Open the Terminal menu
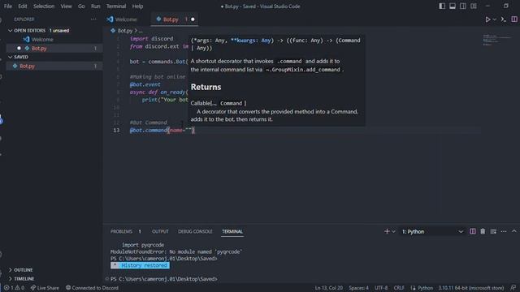Image resolution: width=520 pixels, height=292 pixels. pos(116,6)
